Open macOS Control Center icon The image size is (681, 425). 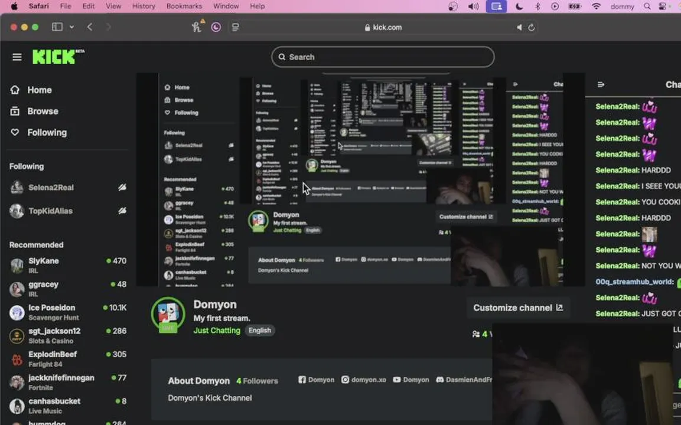point(662,6)
